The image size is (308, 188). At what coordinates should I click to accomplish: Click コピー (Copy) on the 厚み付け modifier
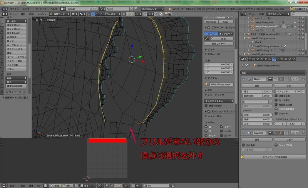[290, 86]
